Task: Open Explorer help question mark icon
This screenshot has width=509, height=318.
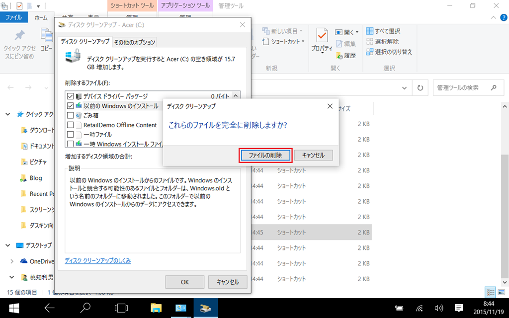Action: 504,17
